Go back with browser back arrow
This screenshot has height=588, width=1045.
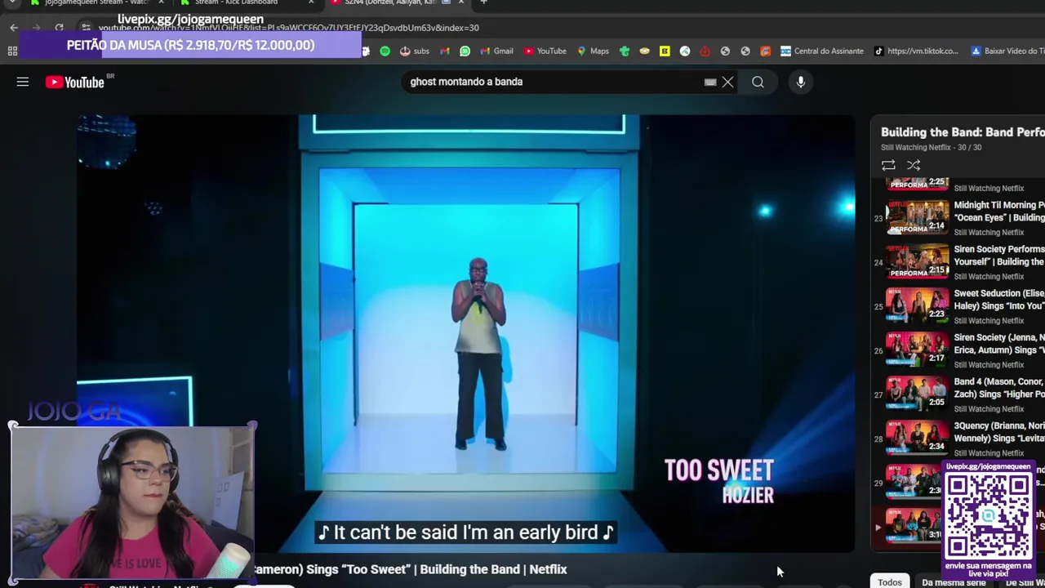point(14,28)
